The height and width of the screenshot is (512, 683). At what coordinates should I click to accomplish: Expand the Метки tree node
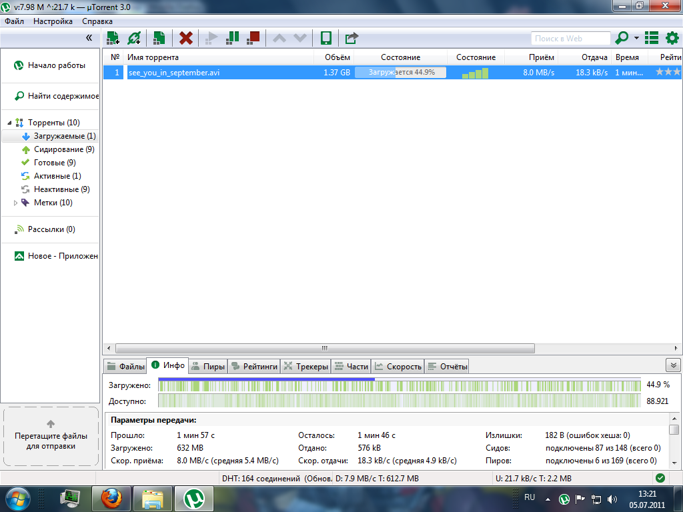[16, 203]
